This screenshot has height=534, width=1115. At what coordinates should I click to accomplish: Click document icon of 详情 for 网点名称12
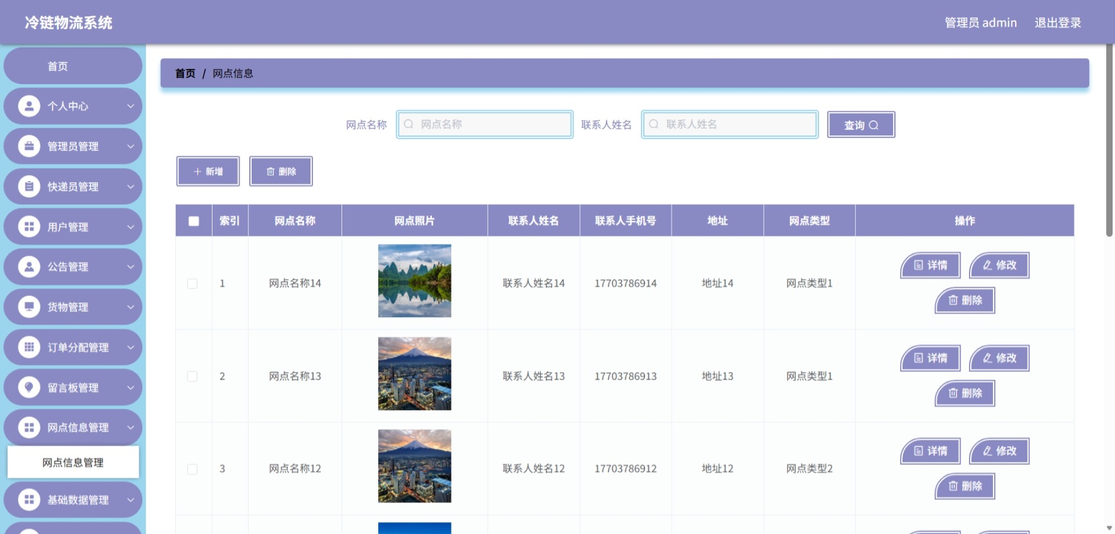click(x=918, y=450)
